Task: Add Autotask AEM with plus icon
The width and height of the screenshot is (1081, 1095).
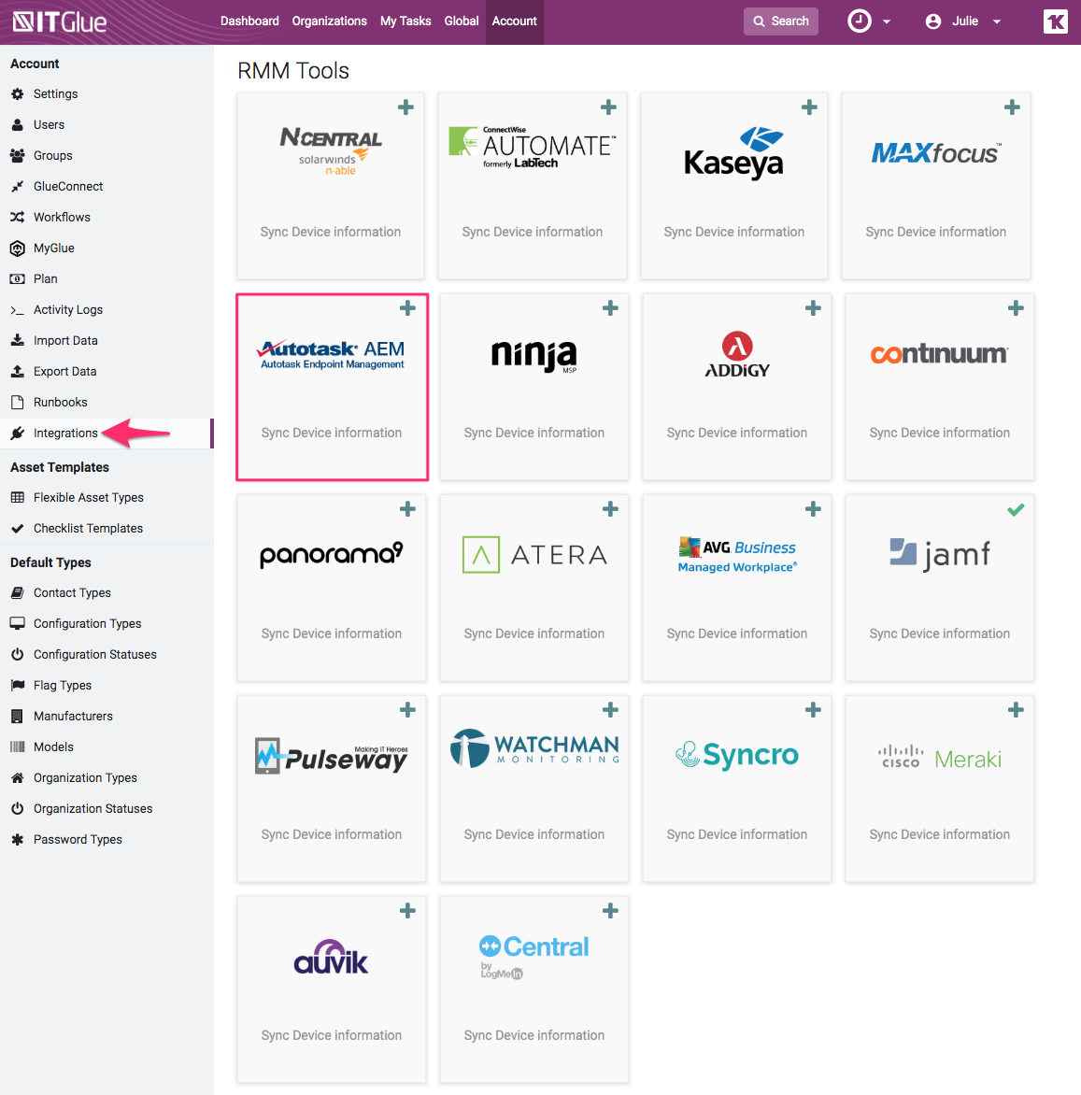Action: 407,308
